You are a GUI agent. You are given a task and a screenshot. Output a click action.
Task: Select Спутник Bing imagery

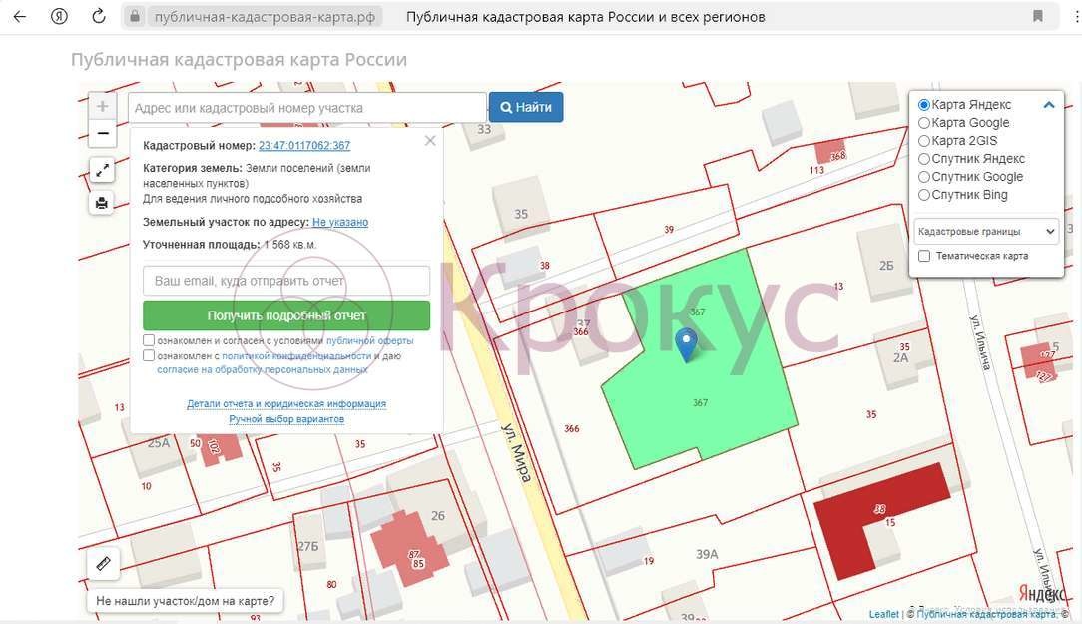click(x=924, y=195)
